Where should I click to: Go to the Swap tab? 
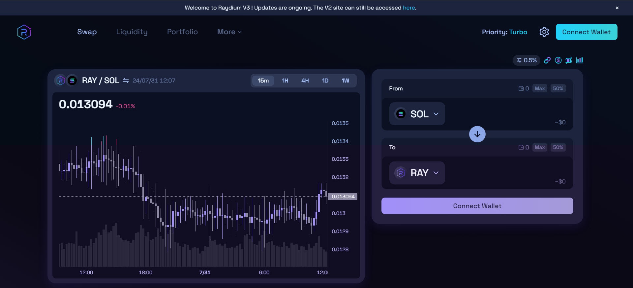87,32
